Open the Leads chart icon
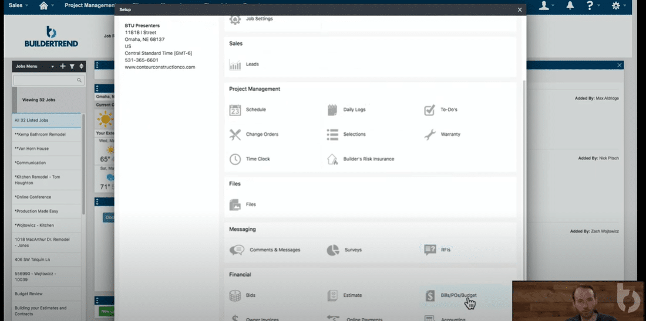646x321 pixels. click(235, 64)
